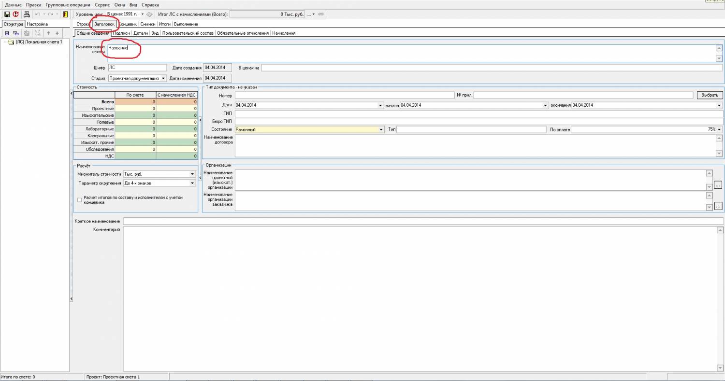Click the second blue structure-tree icon under Структура
This screenshot has height=381, width=725.
tap(16, 33)
